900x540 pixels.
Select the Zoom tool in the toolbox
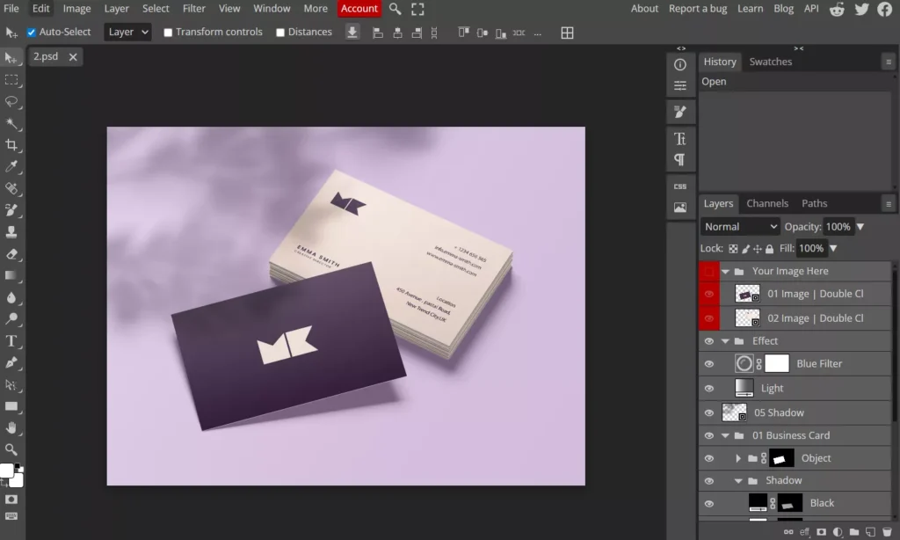point(11,449)
